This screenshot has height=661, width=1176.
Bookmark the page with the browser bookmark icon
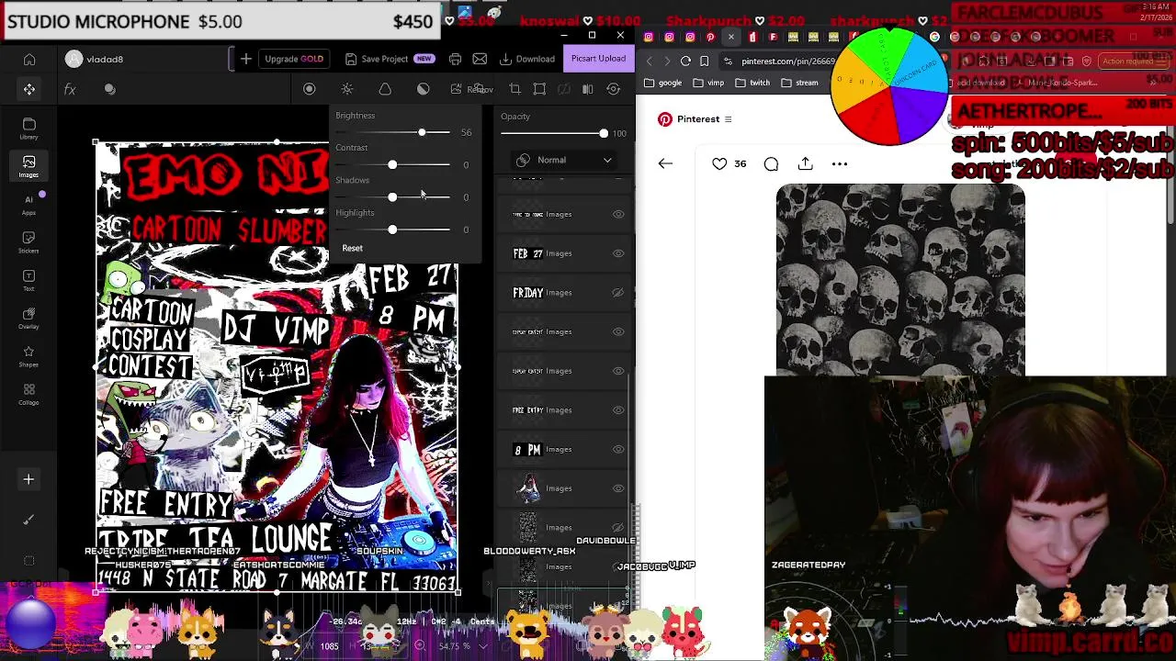pyautogui.click(x=704, y=61)
